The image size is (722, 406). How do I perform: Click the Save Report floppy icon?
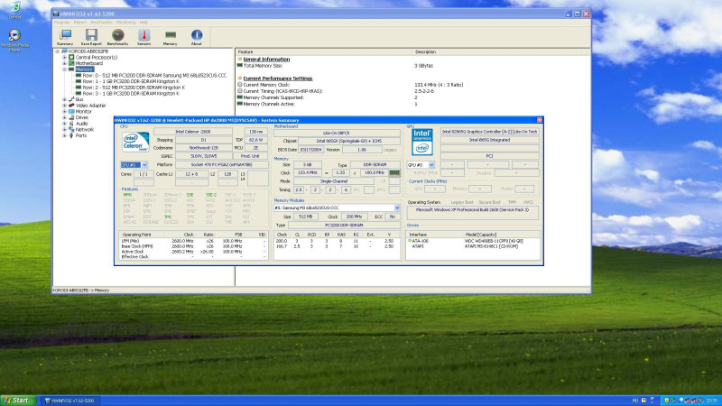[91, 35]
